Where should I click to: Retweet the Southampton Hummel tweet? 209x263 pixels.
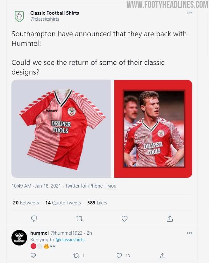pyautogui.click(x=79, y=218)
